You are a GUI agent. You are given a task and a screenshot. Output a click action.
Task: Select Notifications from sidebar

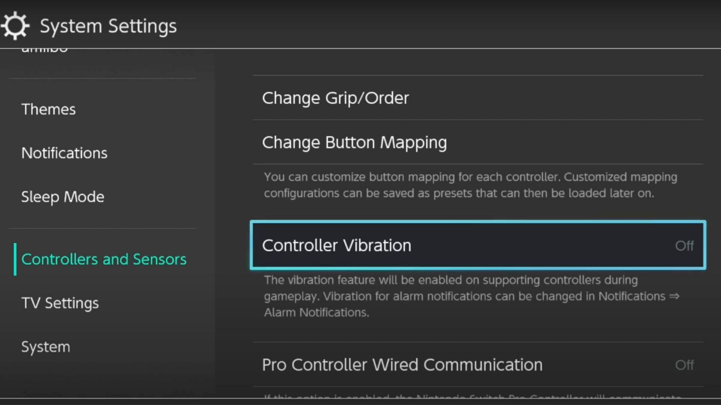point(64,152)
